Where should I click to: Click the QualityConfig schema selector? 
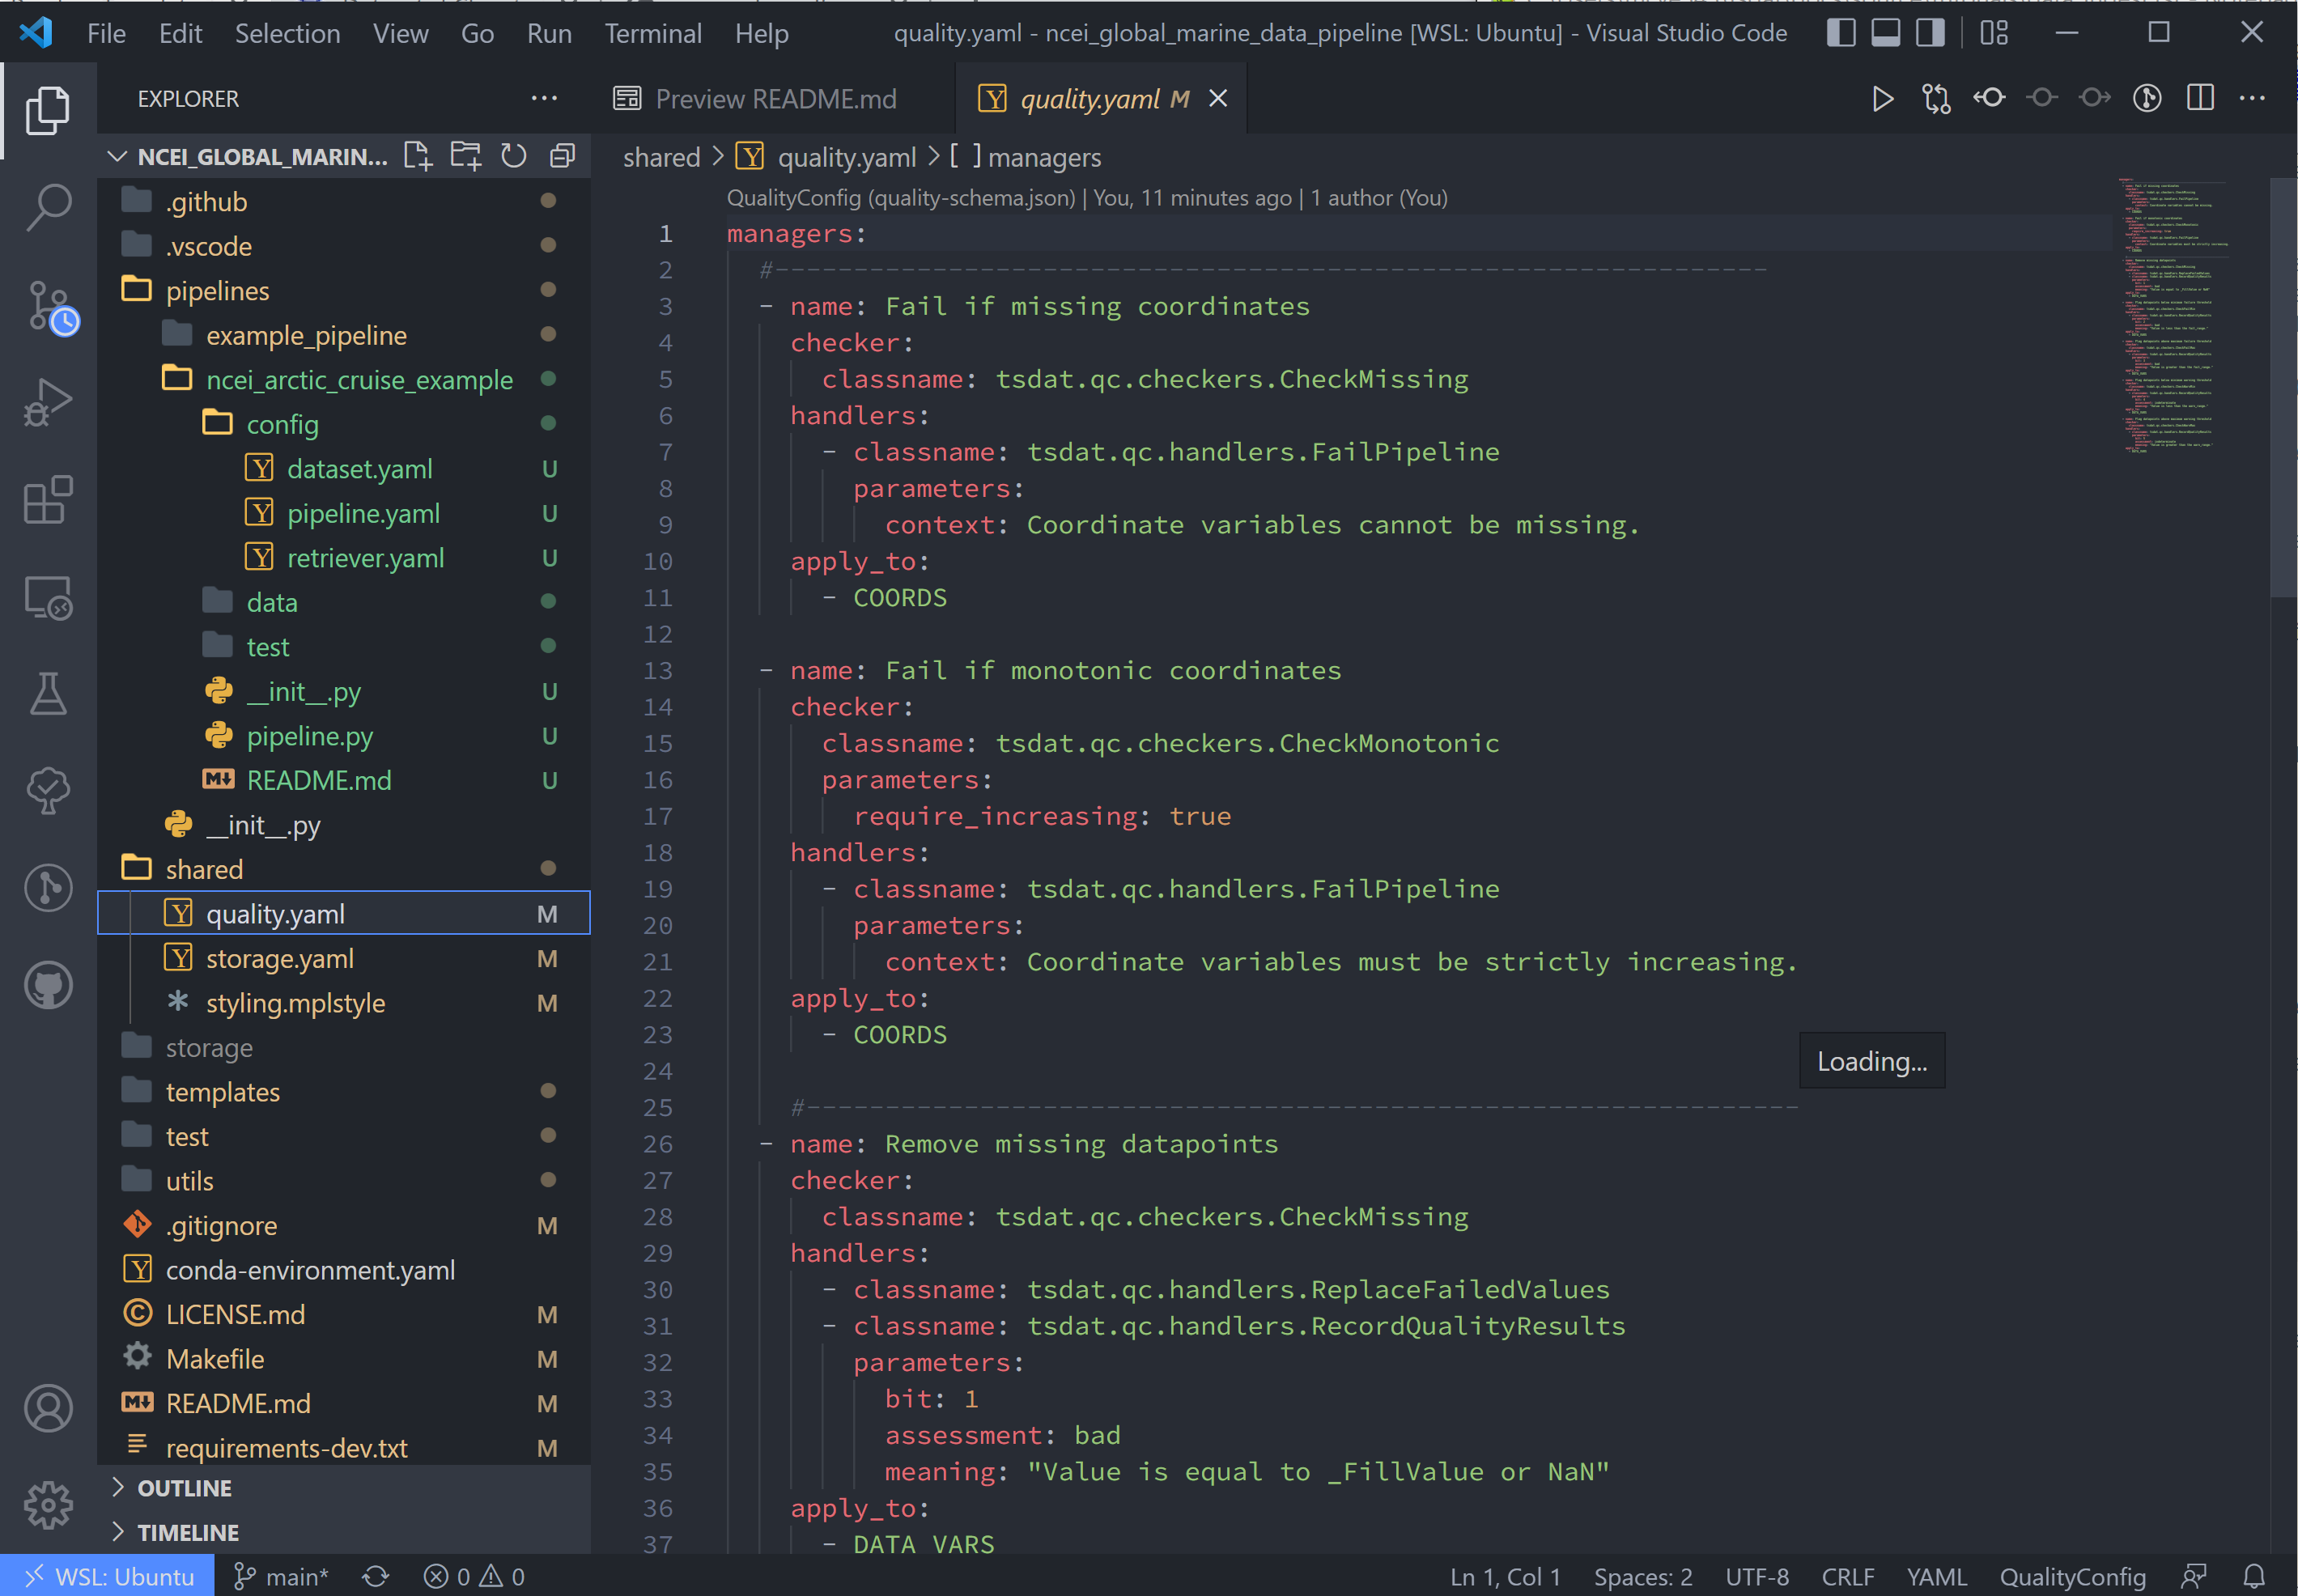pos(2072,1576)
